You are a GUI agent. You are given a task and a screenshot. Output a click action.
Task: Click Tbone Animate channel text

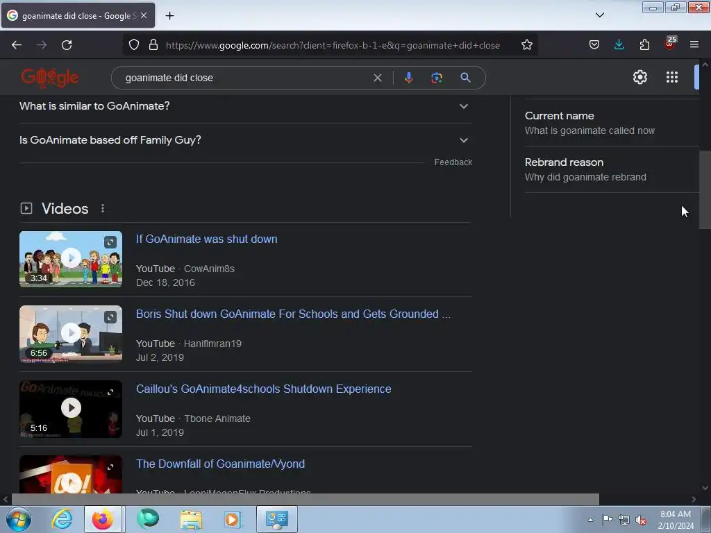(x=217, y=418)
